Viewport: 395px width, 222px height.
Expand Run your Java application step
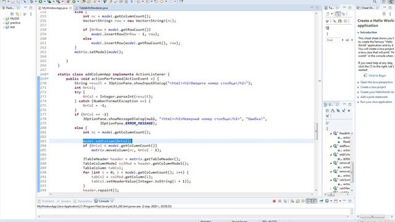(x=358, y=102)
